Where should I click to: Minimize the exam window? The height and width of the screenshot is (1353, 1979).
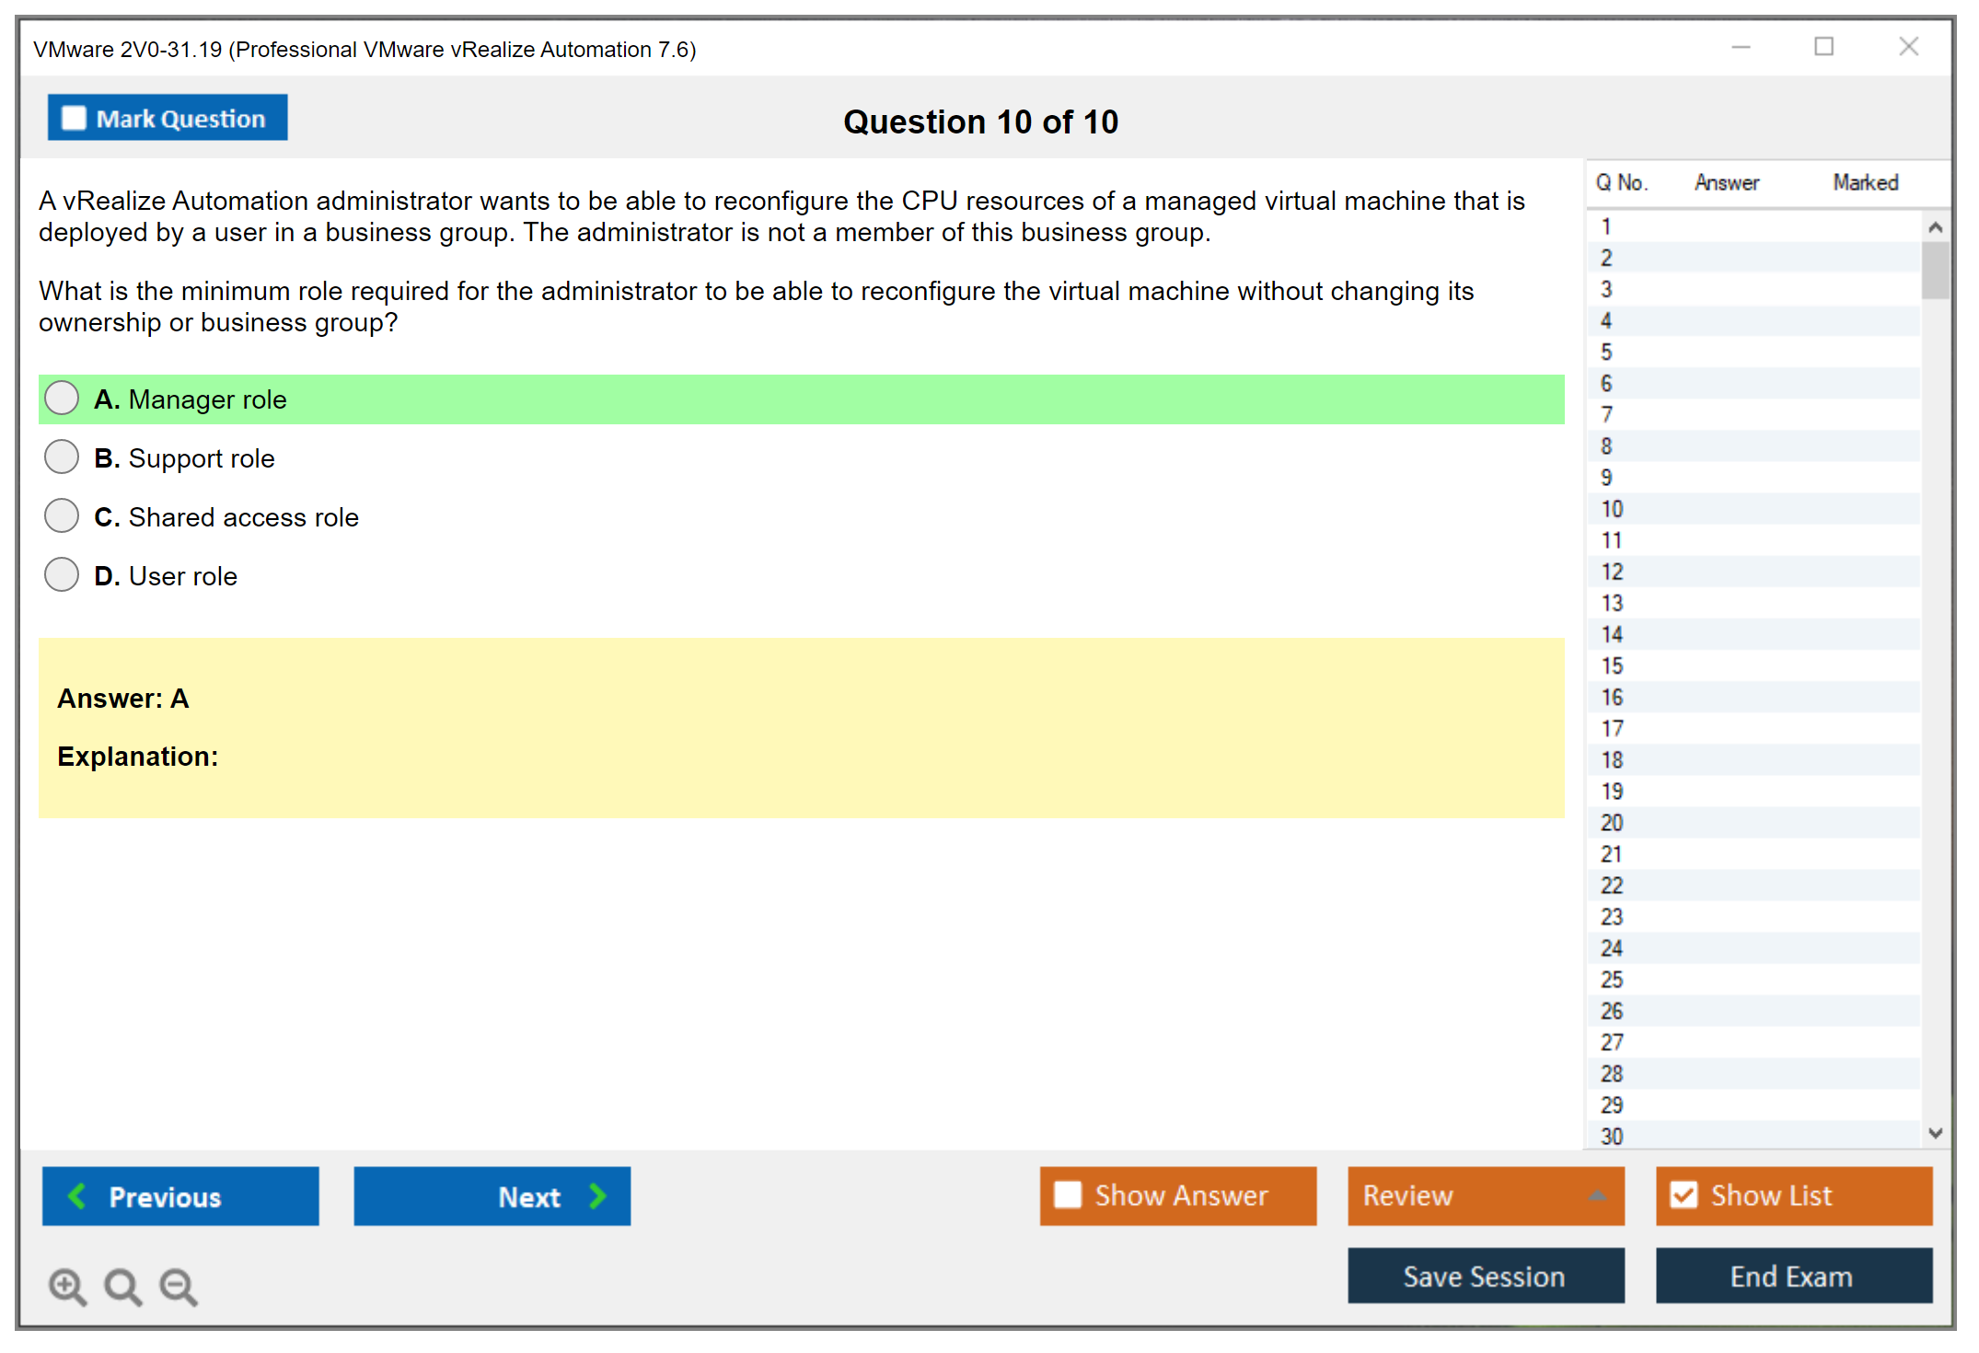[1741, 47]
